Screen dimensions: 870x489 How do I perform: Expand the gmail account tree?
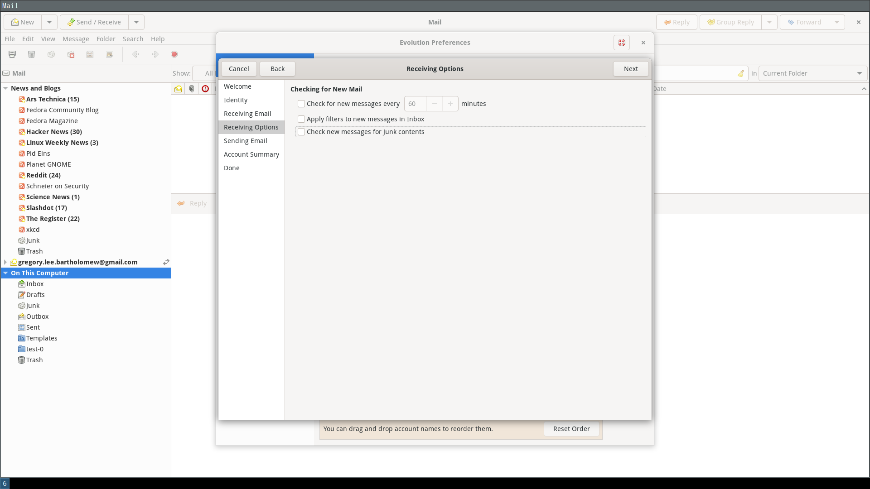[5, 262]
